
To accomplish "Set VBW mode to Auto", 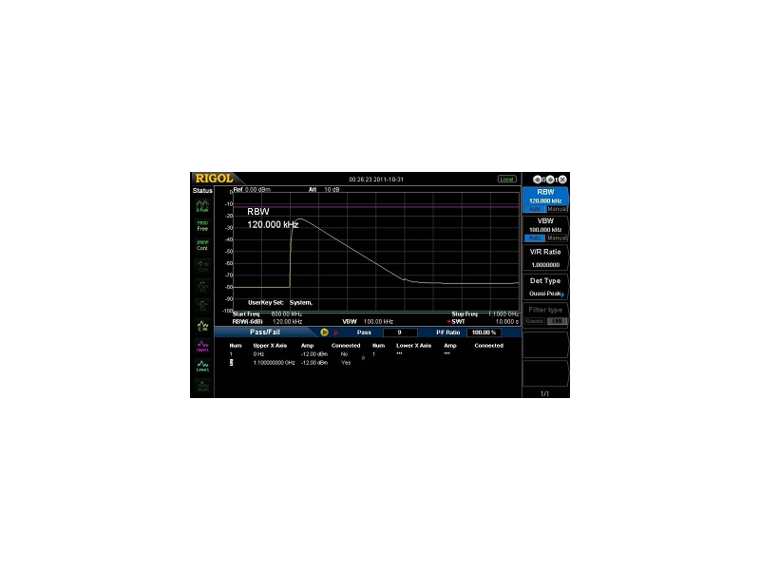I will click(x=534, y=237).
